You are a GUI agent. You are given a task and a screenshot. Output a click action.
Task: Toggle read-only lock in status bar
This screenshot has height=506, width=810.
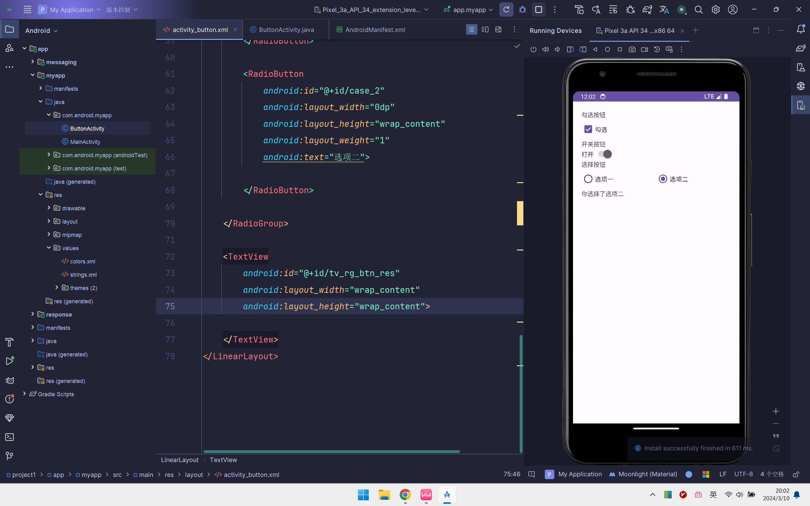click(x=796, y=474)
